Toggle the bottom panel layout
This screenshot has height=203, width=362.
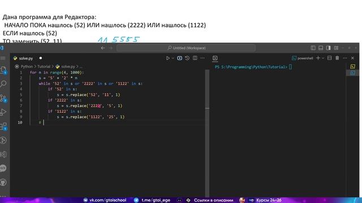(321, 48)
